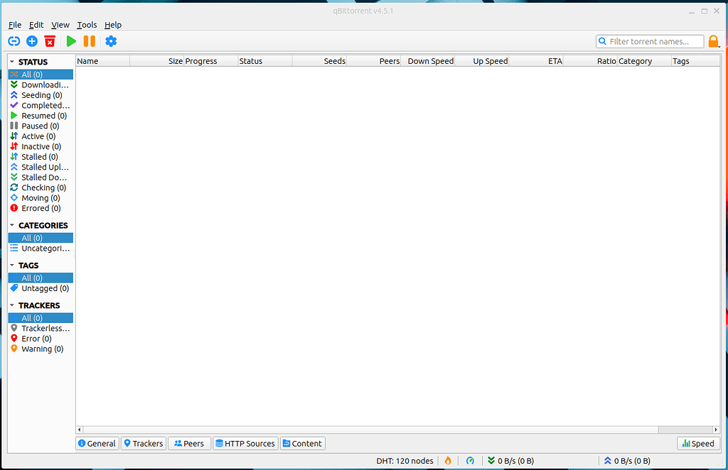
Task: Click the horizontal scrollbar right arrow
Action: (x=715, y=430)
